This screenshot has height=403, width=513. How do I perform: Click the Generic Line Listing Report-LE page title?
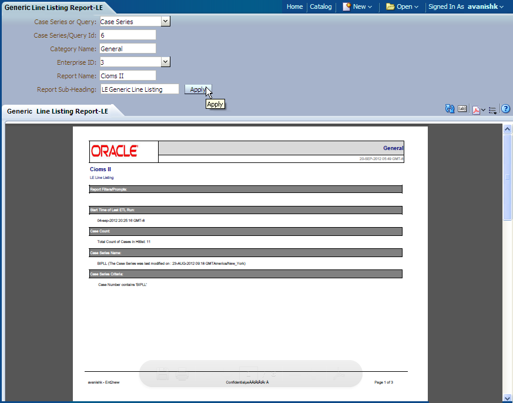(x=53, y=8)
